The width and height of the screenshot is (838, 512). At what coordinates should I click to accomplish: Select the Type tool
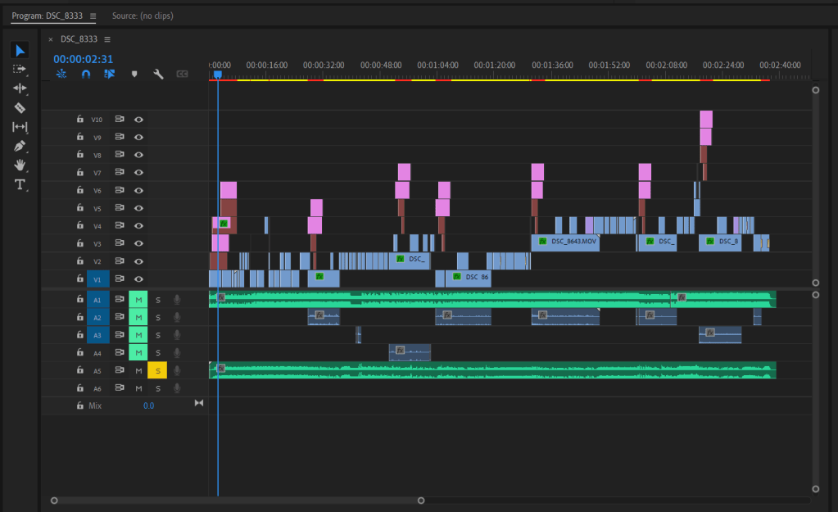tap(20, 184)
